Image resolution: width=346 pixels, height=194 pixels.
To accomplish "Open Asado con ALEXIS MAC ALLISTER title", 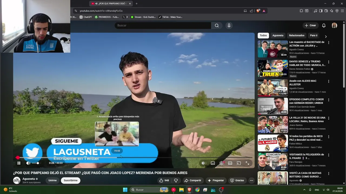I will 303,83.
